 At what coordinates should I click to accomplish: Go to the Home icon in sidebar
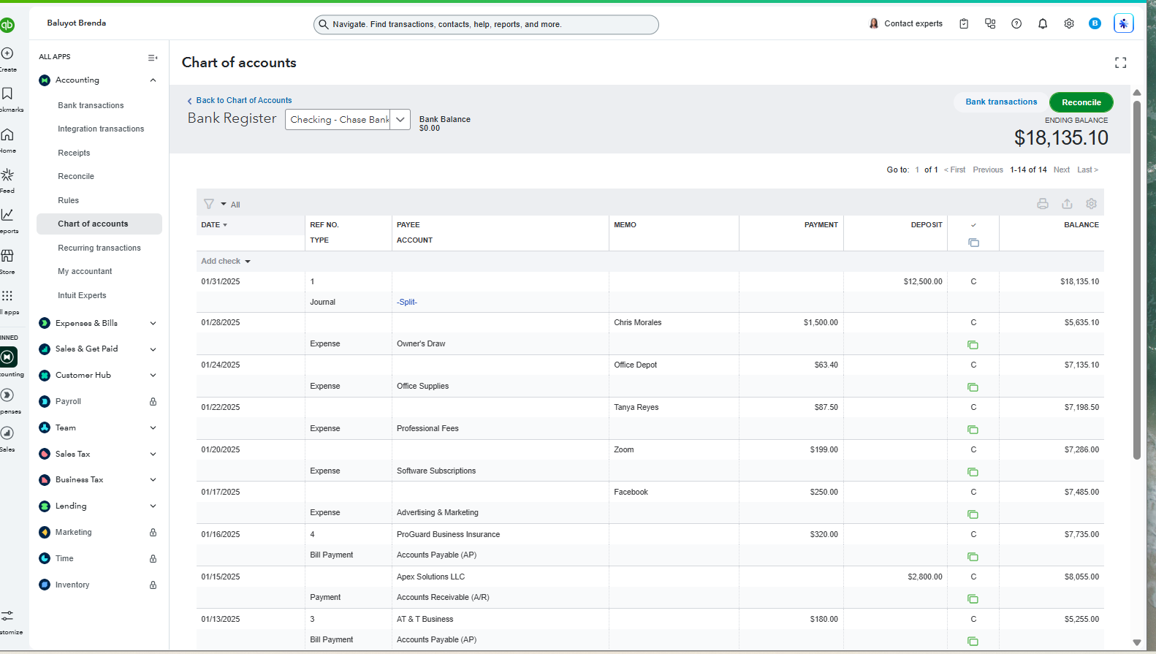7,134
